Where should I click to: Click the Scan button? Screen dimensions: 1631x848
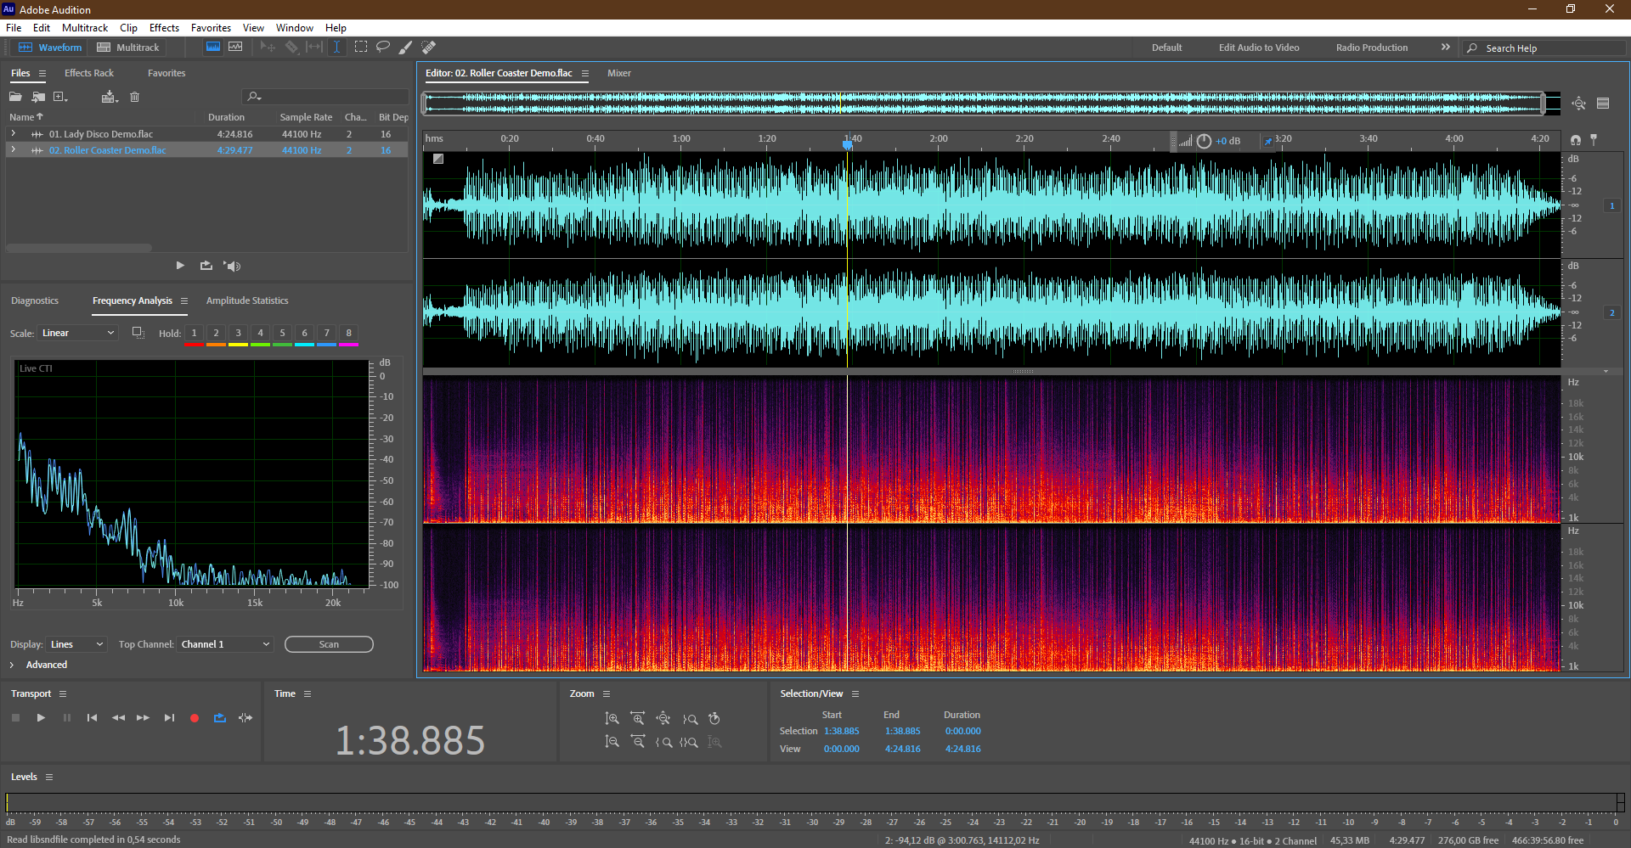pyautogui.click(x=329, y=644)
